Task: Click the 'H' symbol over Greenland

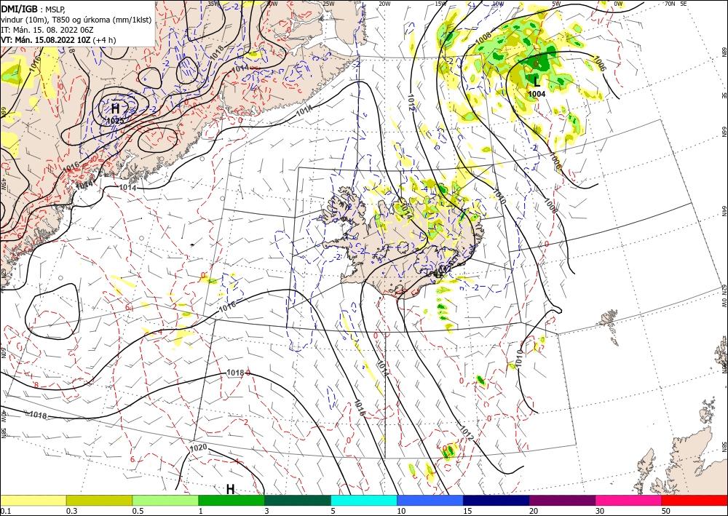Action: point(115,108)
